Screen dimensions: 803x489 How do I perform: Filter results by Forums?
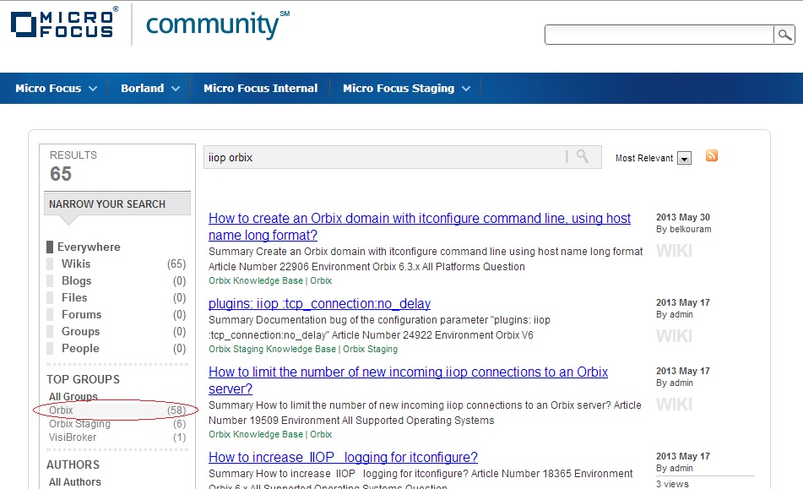tap(81, 314)
